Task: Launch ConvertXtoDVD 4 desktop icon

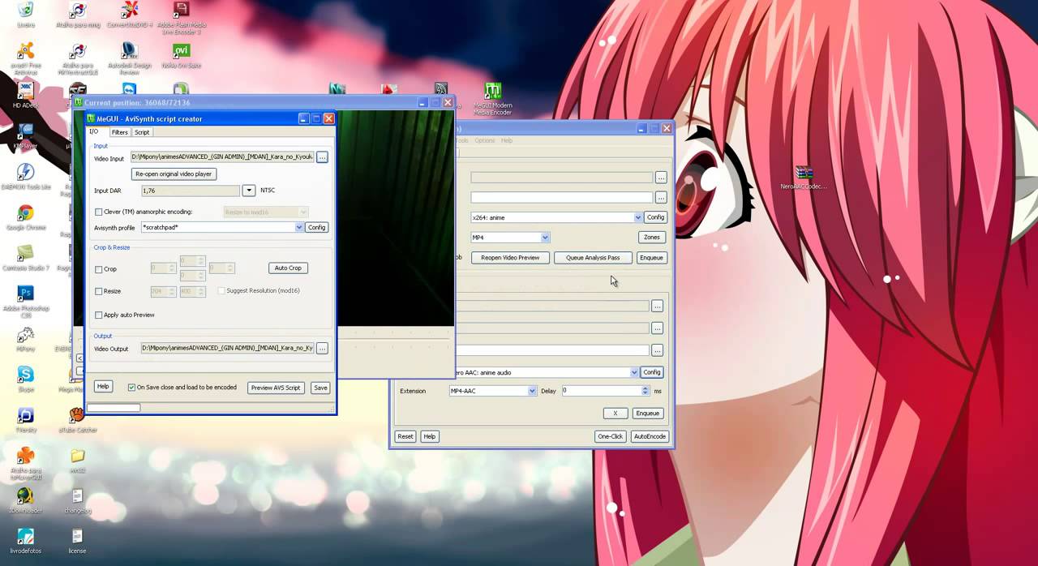Action: click(129, 14)
